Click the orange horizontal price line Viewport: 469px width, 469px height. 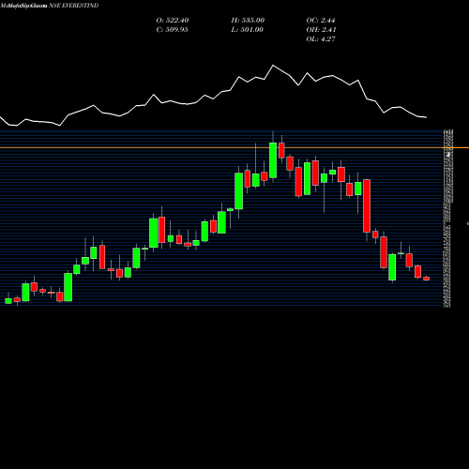pos(234,147)
